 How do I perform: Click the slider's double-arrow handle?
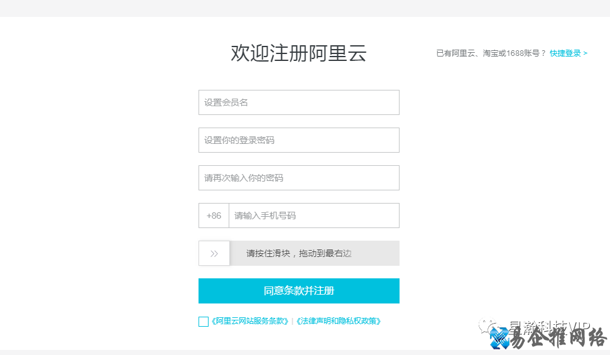[x=214, y=253]
